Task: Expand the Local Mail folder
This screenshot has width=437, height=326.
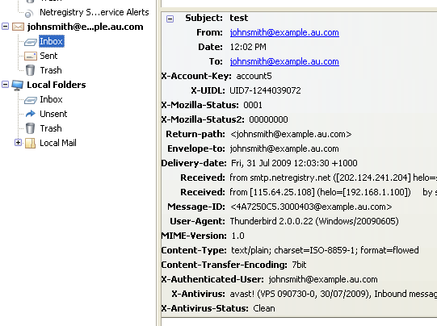Action: click(x=18, y=143)
